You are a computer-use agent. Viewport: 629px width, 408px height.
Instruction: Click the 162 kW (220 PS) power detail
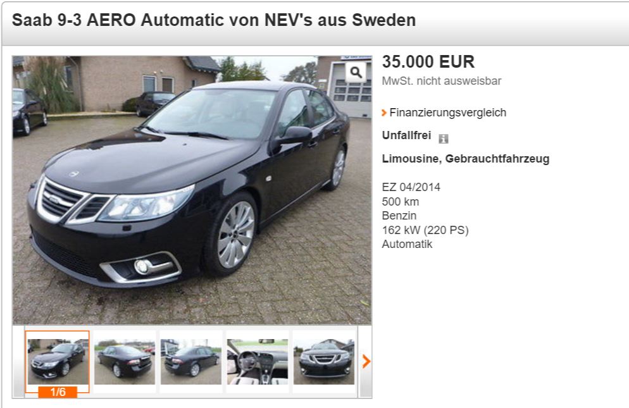(425, 230)
